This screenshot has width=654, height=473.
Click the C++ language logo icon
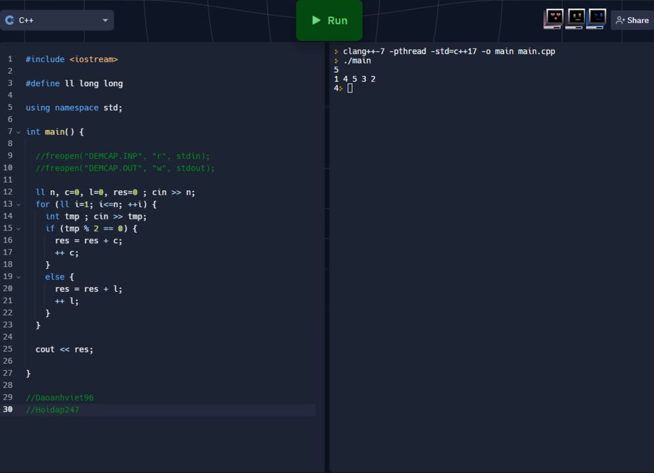(x=10, y=20)
